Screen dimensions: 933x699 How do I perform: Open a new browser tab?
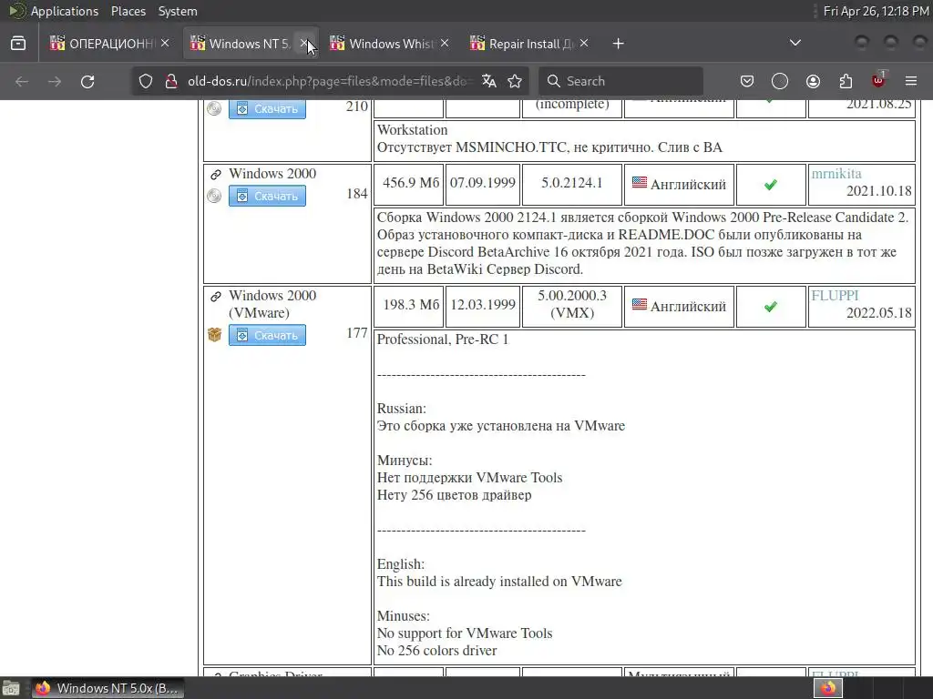(619, 44)
